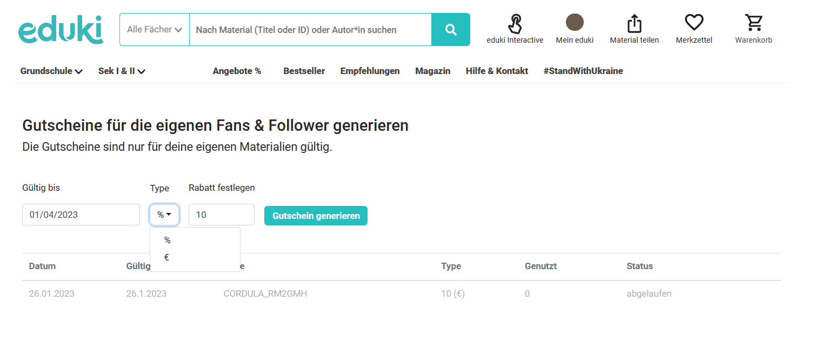Click the magnifying glass search button

451,30
